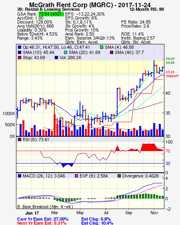
Task: Click the Below 52wkHi: 4.53% line
Action: click(37, 34)
